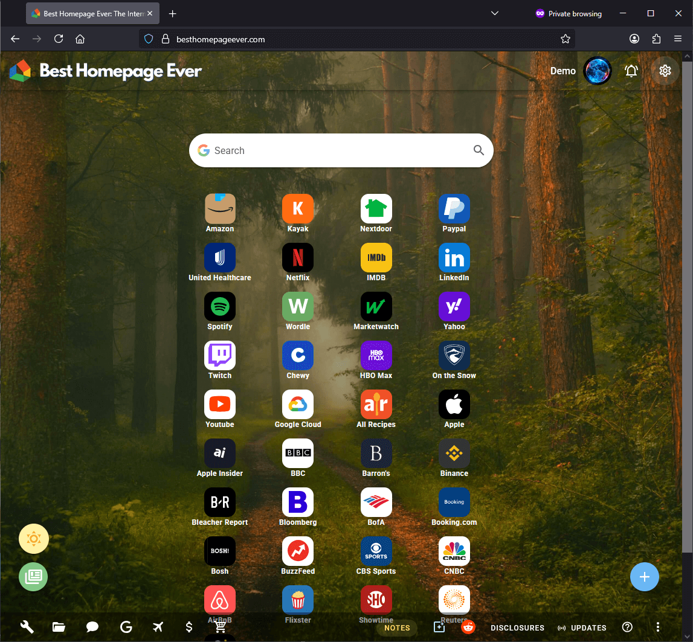The image size is (693, 642).
Task: Click the UPDATES link
Action: 589,628
